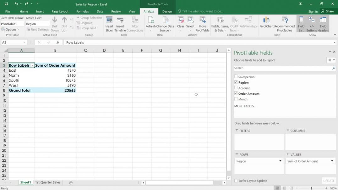Open Row Labels filter dropdown
The height and width of the screenshot is (190, 338).
(32, 65)
